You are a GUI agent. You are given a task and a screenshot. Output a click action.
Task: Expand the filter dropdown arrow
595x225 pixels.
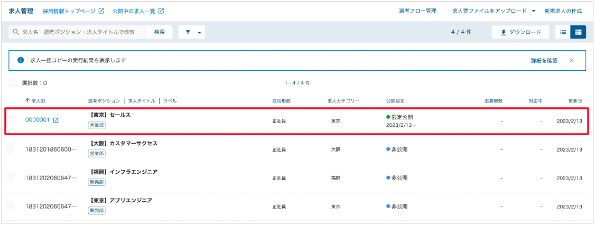click(199, 33)
